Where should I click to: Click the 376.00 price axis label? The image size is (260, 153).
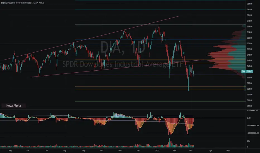click(250, 15)
